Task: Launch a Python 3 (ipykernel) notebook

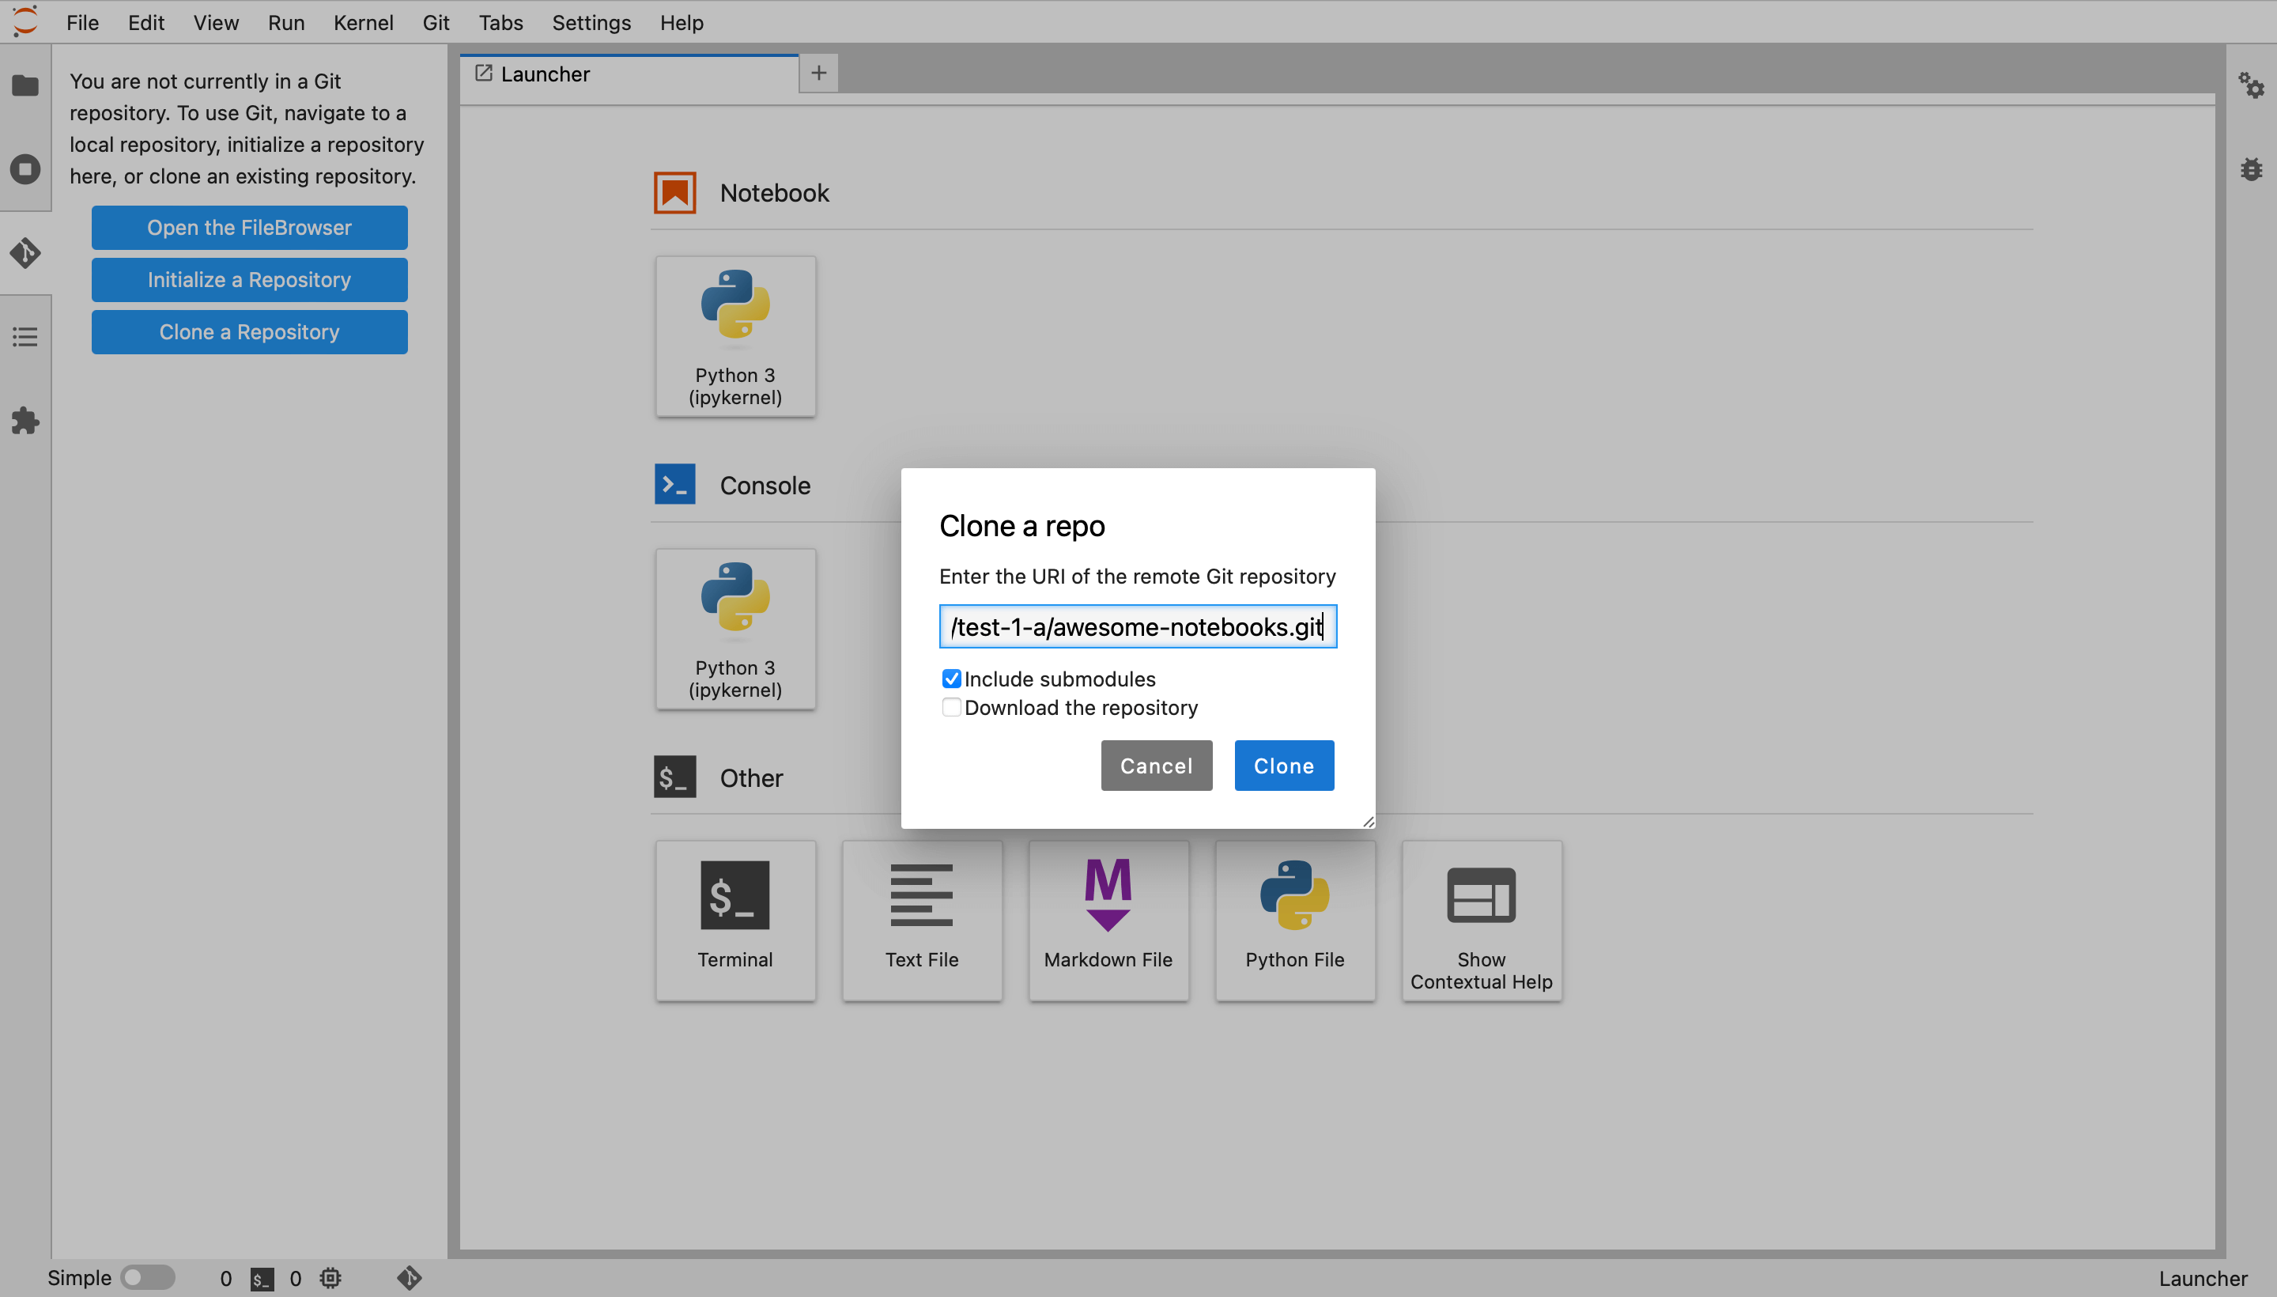Action: point(734,336)
